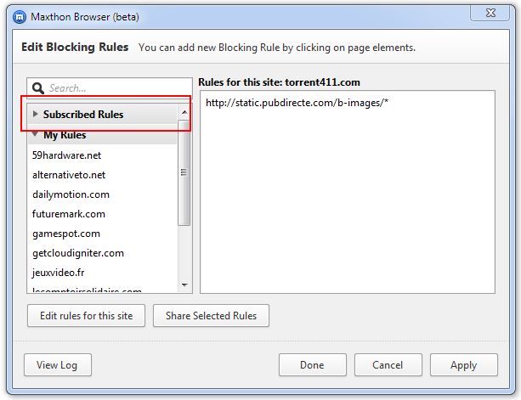Click Share Selected Rules button
The height and width of the screenshot is (400, 521).
tap(211, 316)
